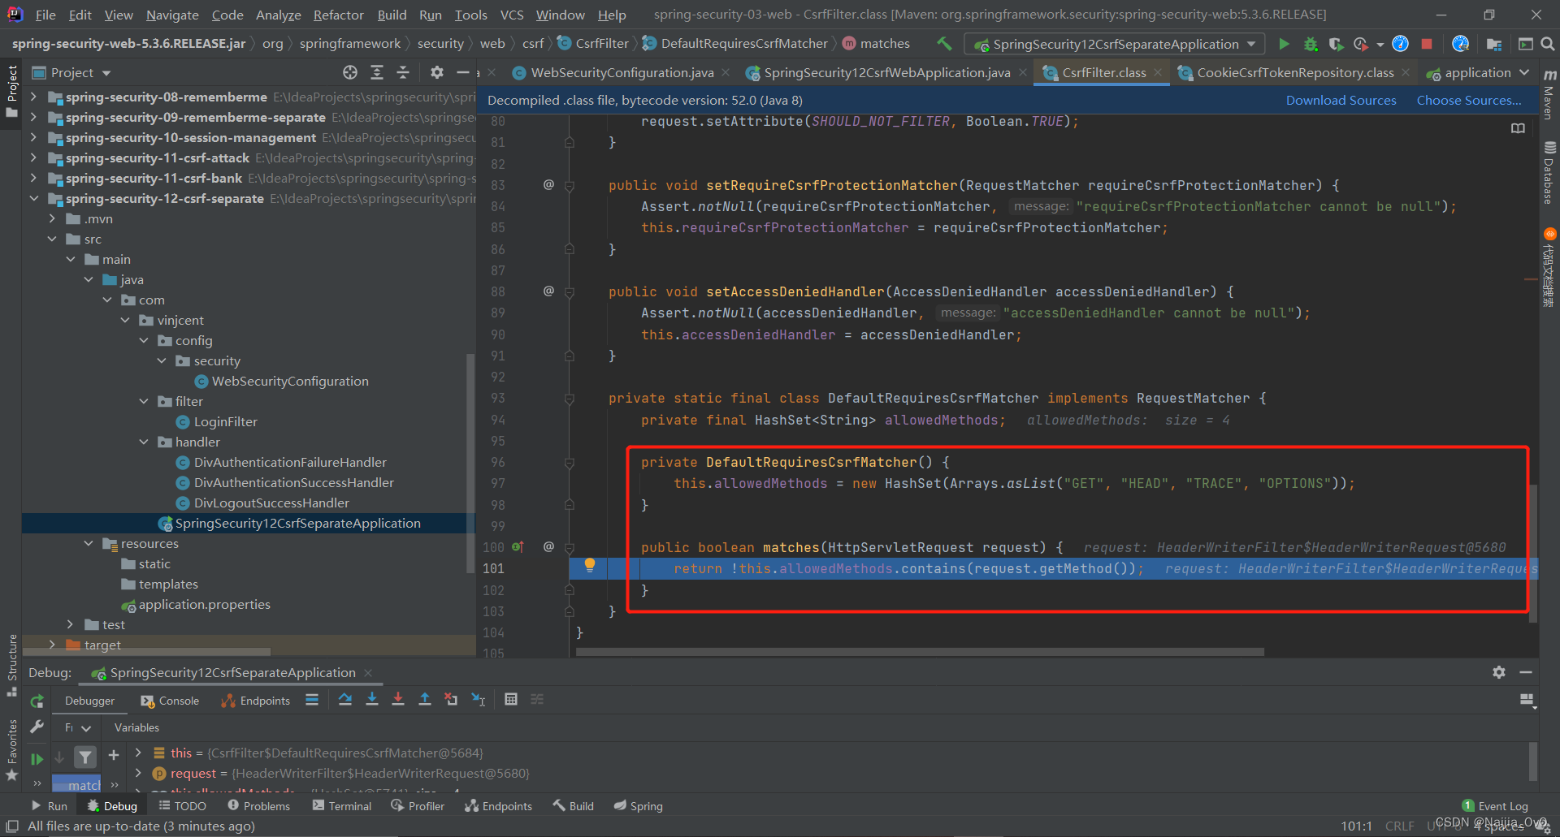Open Debug panel gear settings

(1499, 672)
